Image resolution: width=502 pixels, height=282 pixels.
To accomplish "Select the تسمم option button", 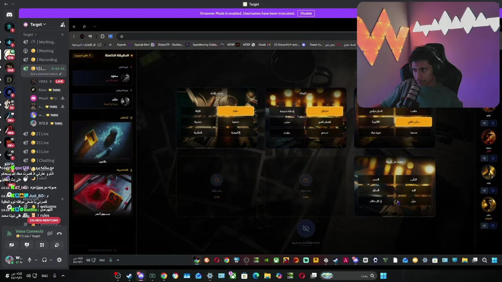I will tap(324, 132).
